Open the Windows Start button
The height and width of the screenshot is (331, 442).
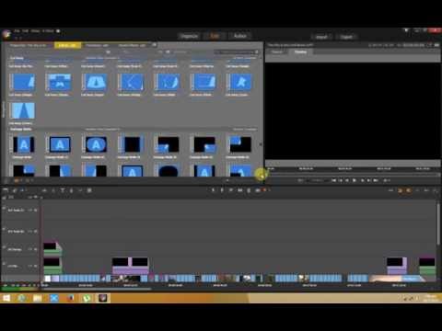pyautogui.click(x=6, y=298)
